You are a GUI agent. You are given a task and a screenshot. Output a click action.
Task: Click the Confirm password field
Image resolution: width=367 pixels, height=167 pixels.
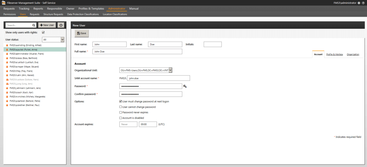click(x=151, y=94)
